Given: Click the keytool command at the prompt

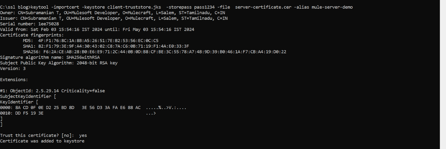Looking at the screenshot, I should [x=40, y=7].
